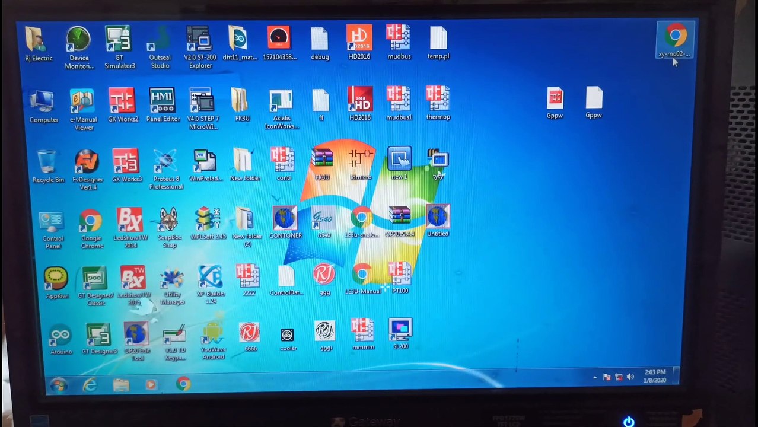This screenshot has height=427, width=758.
Task: Select the ff file
Action: point(320,105)
